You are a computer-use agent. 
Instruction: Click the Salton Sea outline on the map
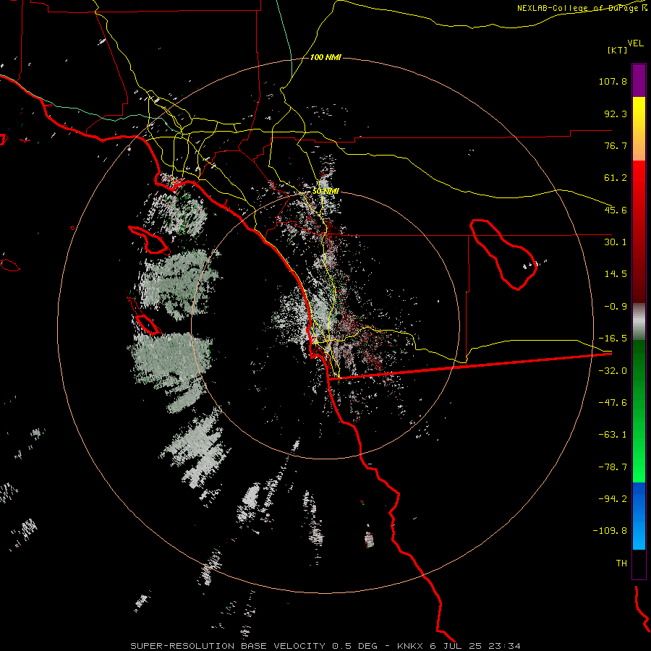[x=503, y=255]
